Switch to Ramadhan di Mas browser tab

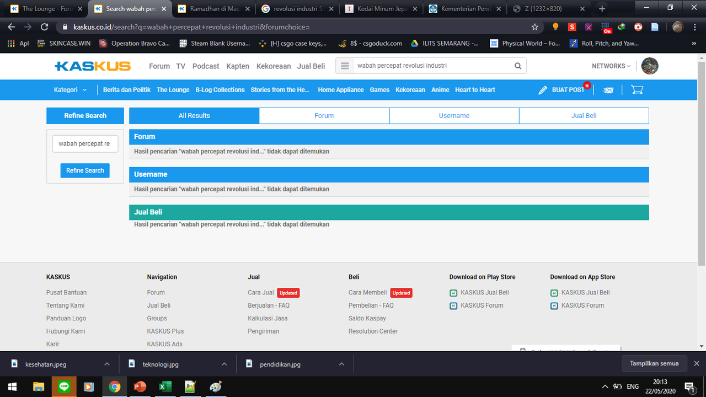click(212, 9)
